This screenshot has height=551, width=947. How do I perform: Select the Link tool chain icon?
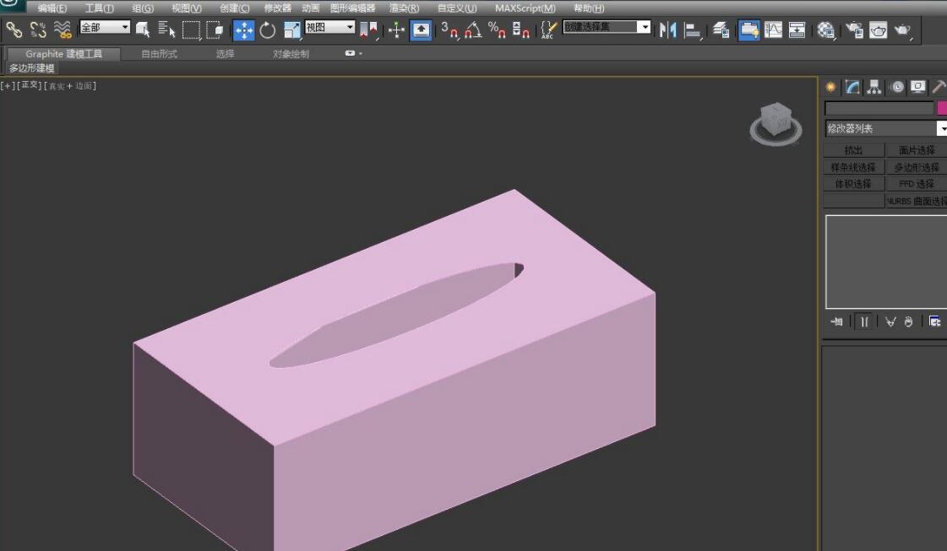pos(14,29)
